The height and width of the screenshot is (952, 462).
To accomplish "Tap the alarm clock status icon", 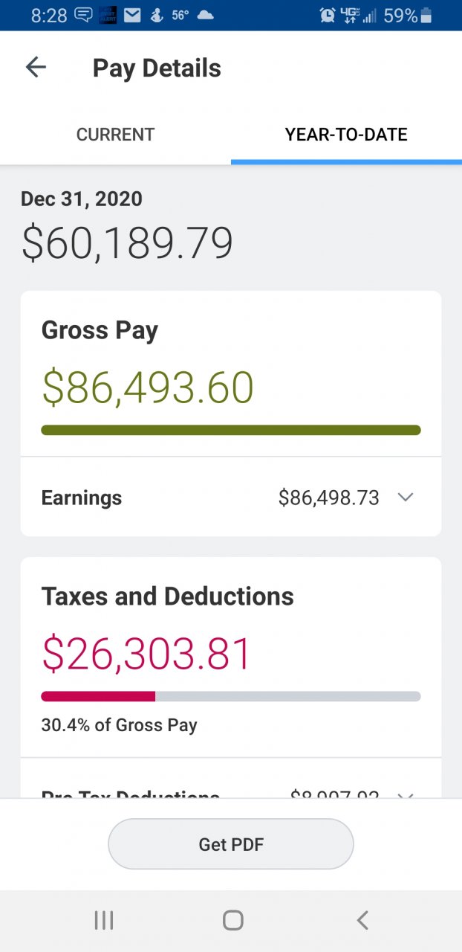I will 328,15.
